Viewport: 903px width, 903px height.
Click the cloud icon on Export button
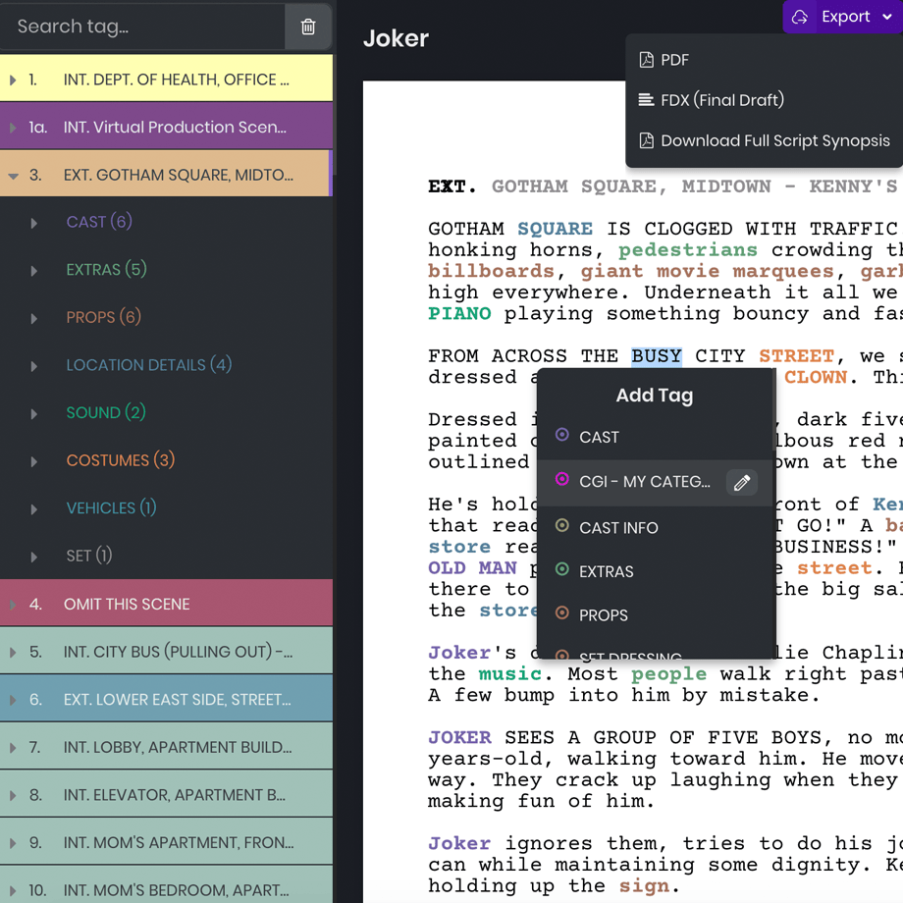(799, 17)
